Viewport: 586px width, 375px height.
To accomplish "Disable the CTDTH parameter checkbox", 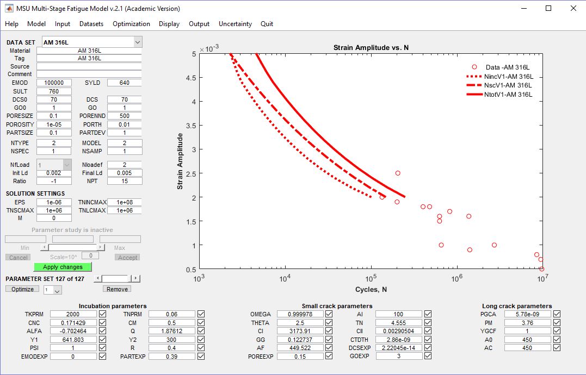I will click(x=428, y=339).
